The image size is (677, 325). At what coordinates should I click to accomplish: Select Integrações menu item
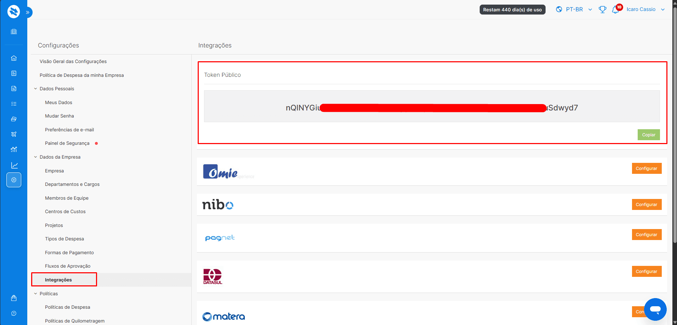tap(58, 280)
